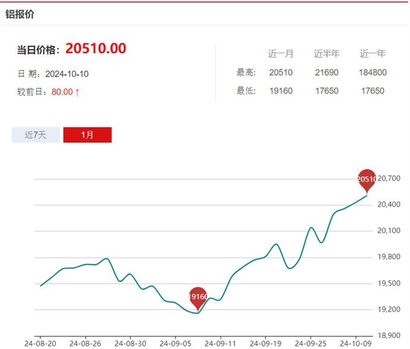Click the 近一月 column header
Screen dimensions: 410x349
[281, 54]
